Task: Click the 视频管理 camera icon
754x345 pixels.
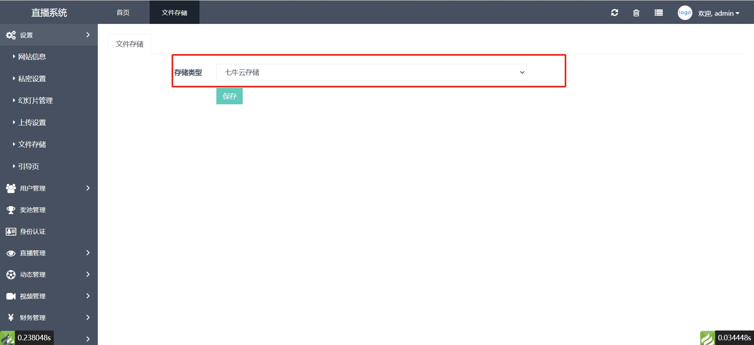Action: 11,296
